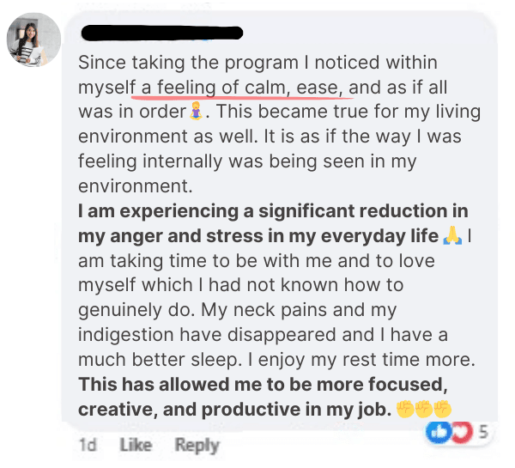515x468 pixels.
Task: Click the blue thumbs-up reaction icon
Action: (x=438, y=433)
